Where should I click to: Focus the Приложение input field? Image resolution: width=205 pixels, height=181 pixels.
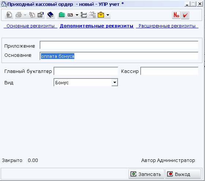coord(119,45)
